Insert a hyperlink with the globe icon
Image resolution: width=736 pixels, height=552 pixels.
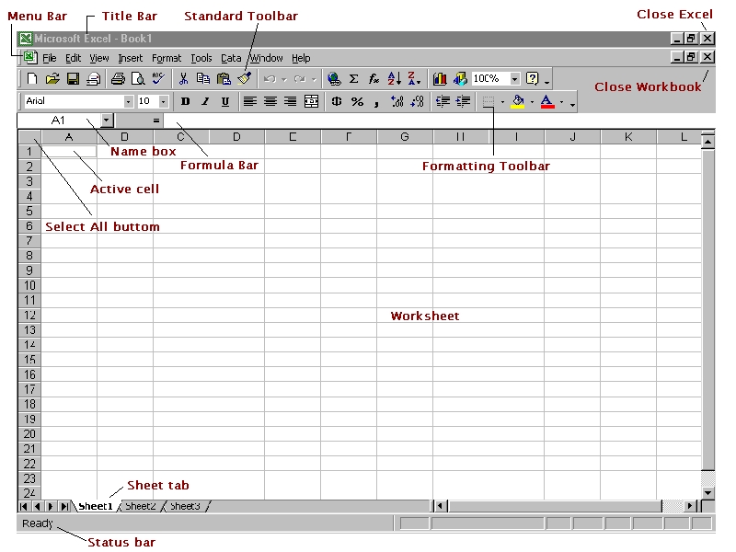(334, 78)
